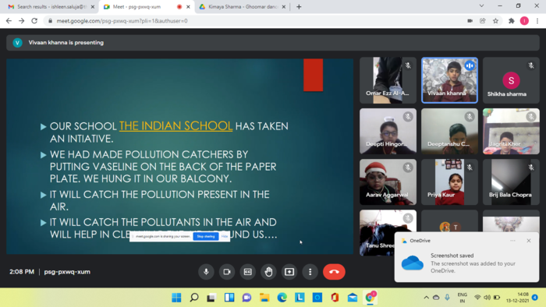Image resolution: width=546 pixels, height=307 pixels.
Task: Open OneDrive notification options menu
Action: coord(512,241)
